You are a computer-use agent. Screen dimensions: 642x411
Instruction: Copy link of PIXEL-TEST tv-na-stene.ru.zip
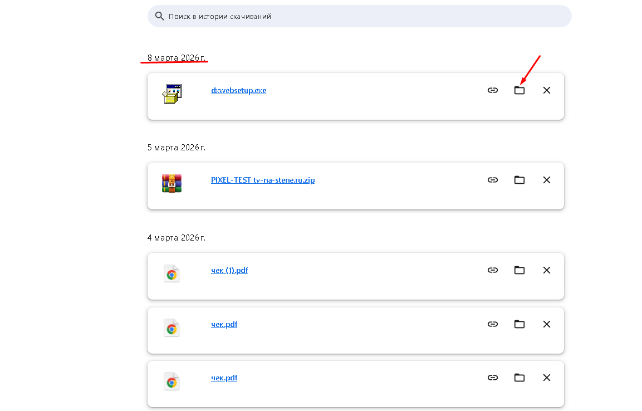492,180
